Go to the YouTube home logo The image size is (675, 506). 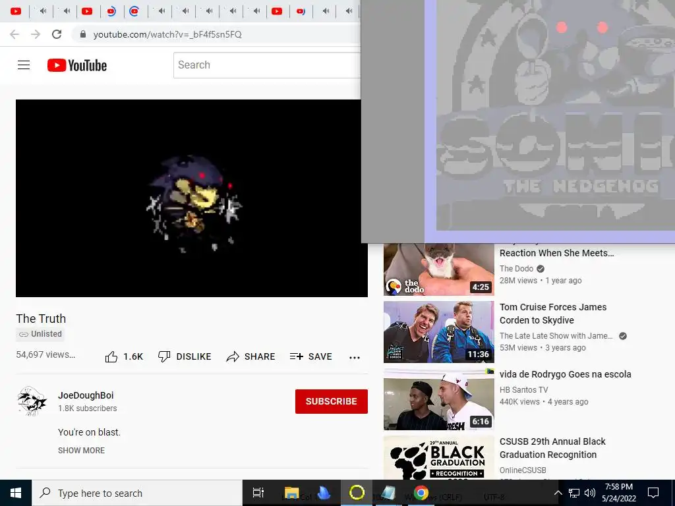pos(77,65)
